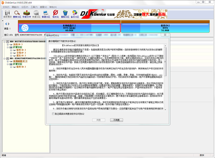Screen dimensions: 215x158
Task: Click the 不同意 (Disagree) button
Action: [116, 120]
